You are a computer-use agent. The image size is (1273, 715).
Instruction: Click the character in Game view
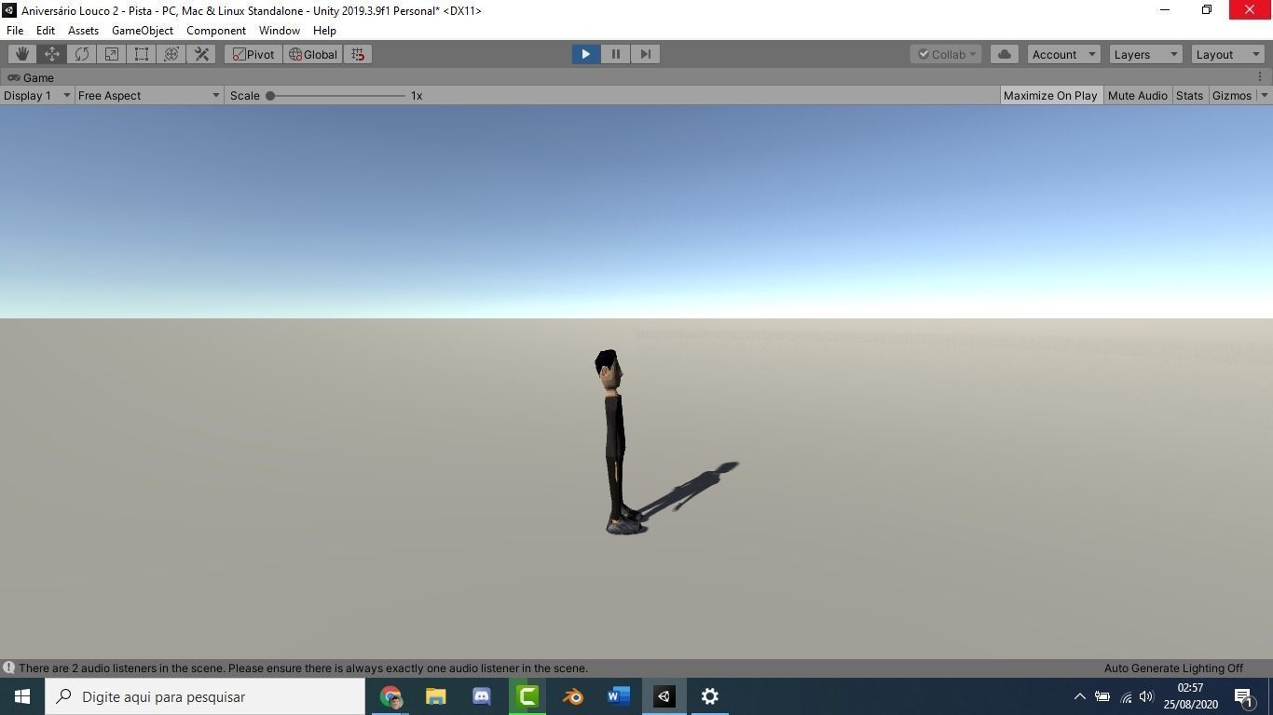tap(616, 442)
